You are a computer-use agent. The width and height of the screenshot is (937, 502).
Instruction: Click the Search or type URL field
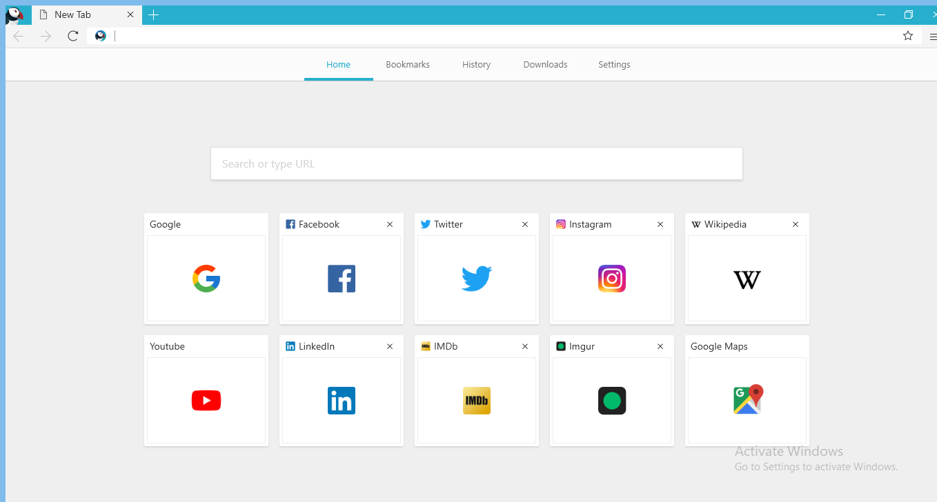click(476, 163)
